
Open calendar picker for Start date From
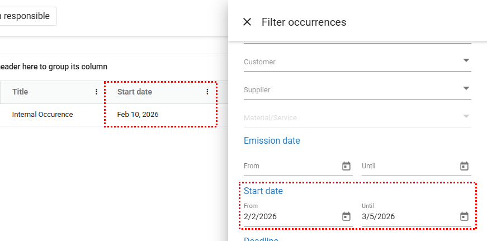346,216
